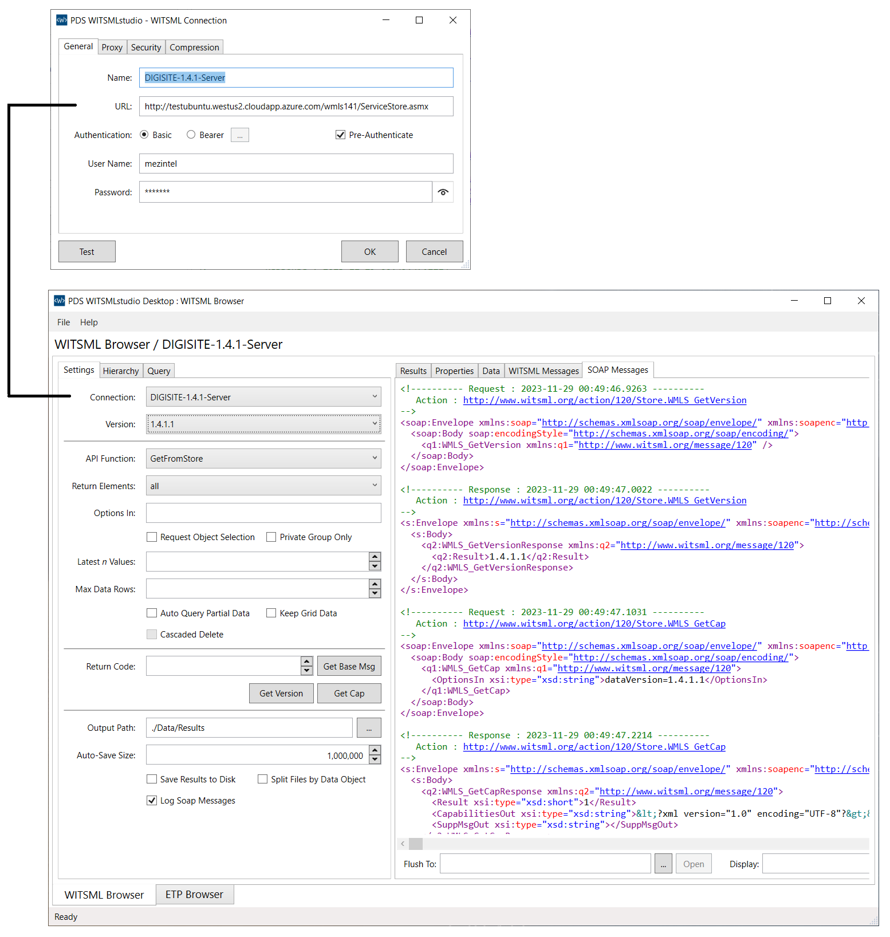Browse for Output Path folder

(369, 728)
